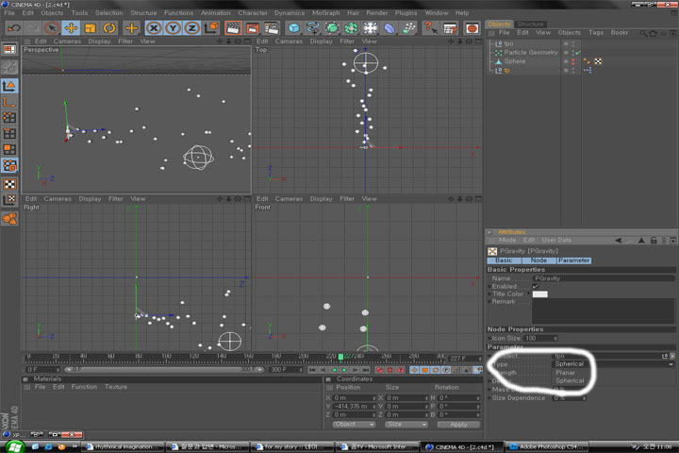Render the active view clapperboard icon
The height and width of the screenshot is (453, 679).
pos(233,28)
